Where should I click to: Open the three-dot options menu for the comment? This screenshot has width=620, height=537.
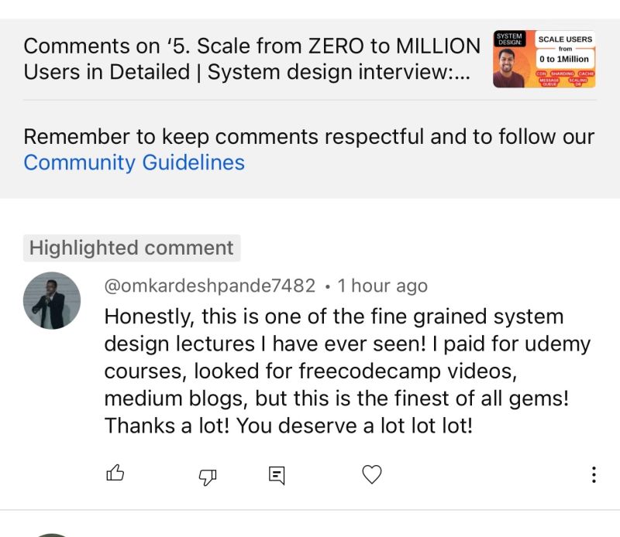[594, 474]
